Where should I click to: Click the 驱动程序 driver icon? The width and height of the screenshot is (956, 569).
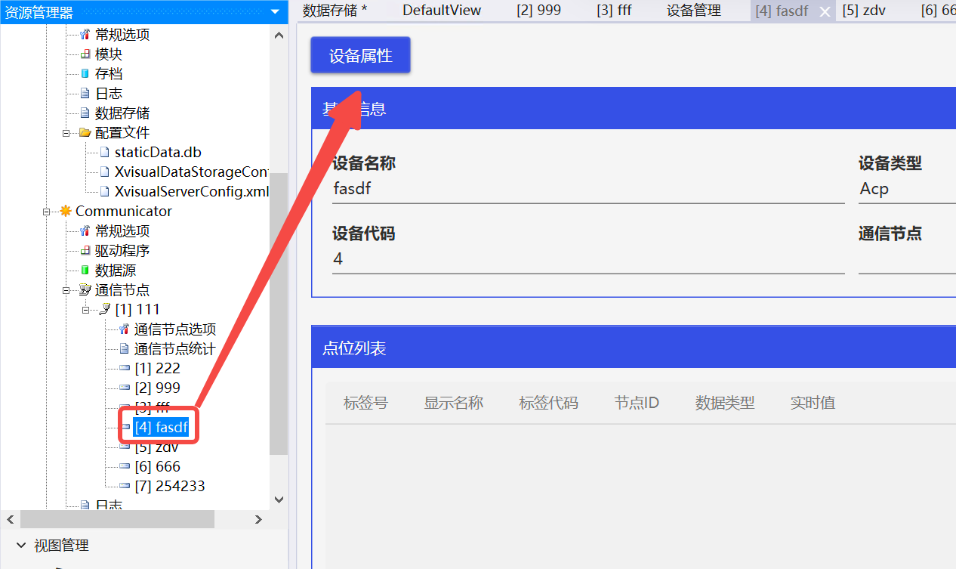[x=85, y=251]
